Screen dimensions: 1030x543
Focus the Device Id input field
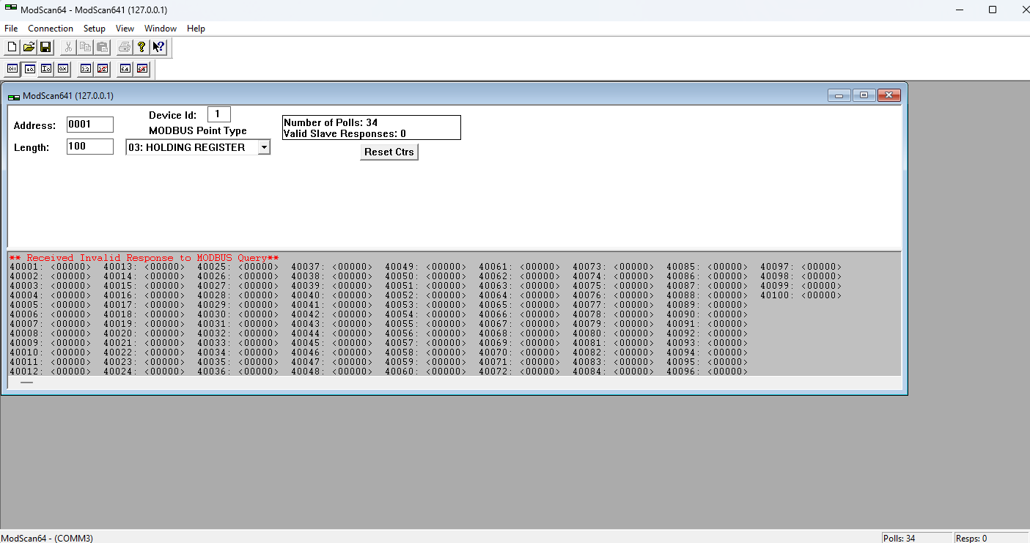coord(219,114)
